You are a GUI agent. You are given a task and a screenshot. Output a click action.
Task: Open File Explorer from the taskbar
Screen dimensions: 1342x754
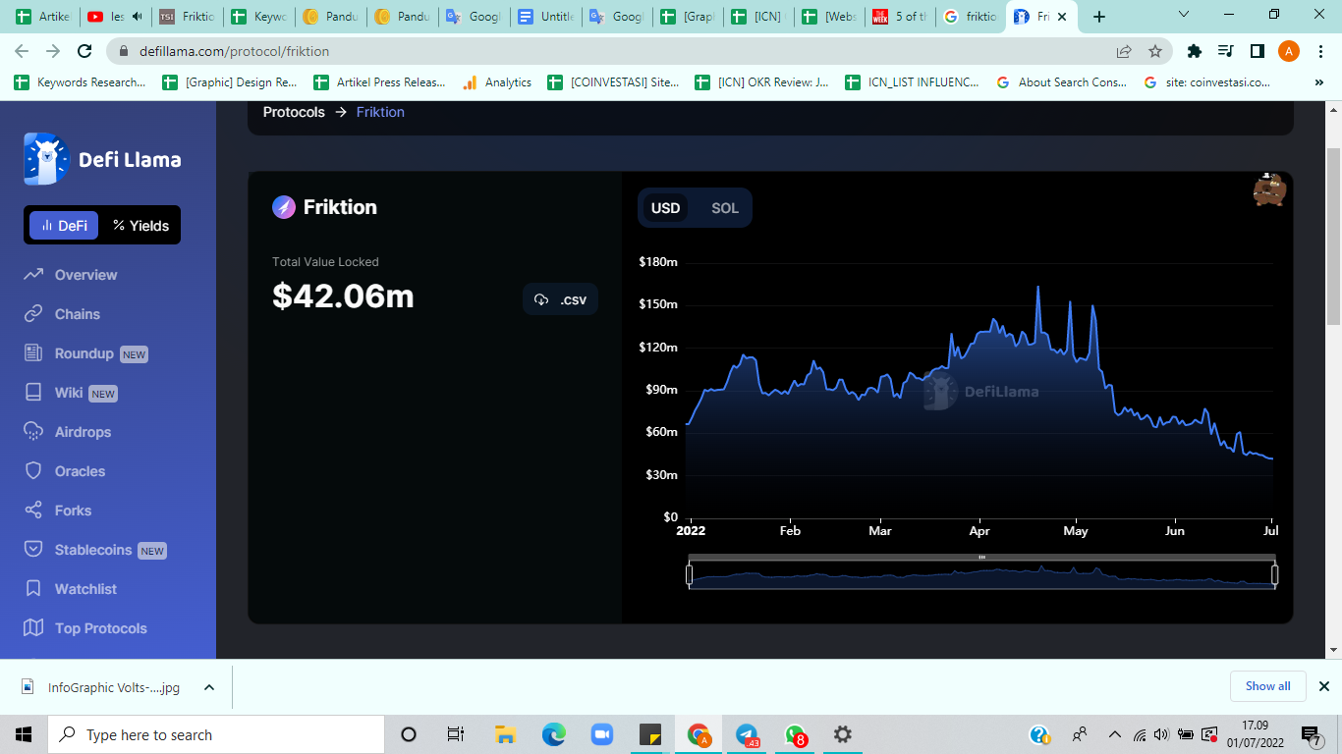(x=506, y=734)
